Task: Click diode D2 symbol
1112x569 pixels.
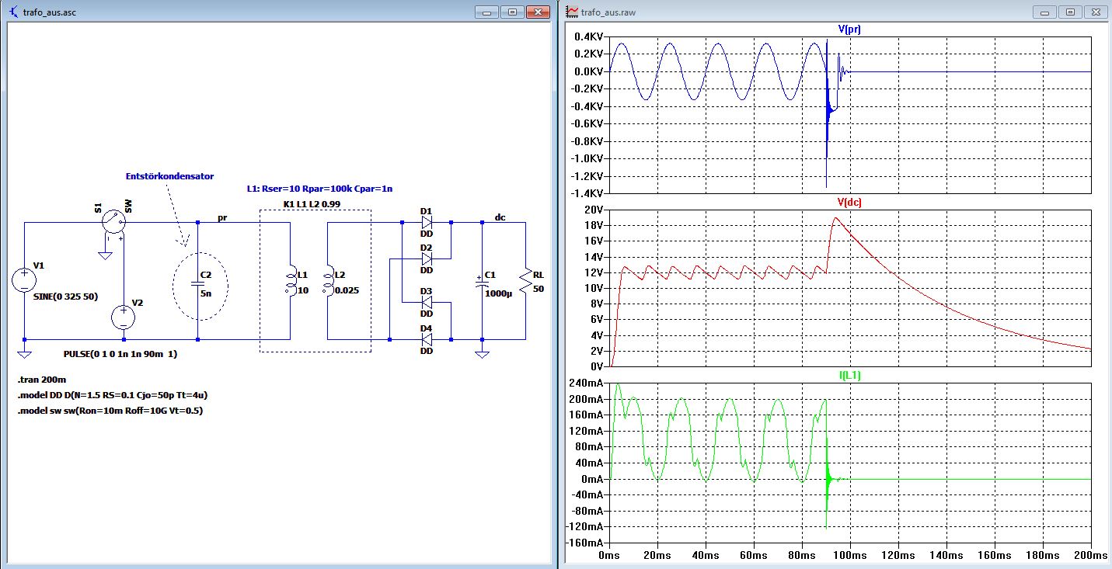Action: 426,258
